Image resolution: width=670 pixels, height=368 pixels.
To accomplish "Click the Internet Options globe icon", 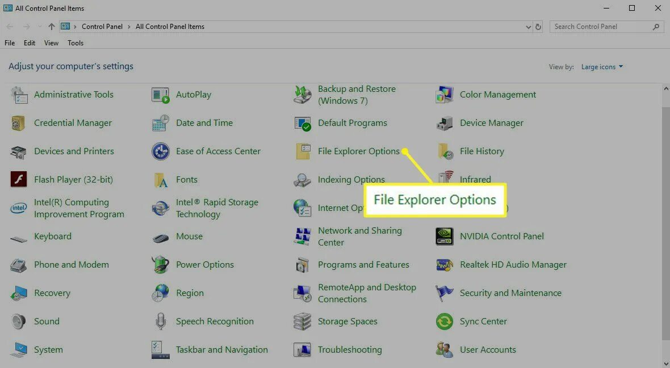I will tap(303, 208).
